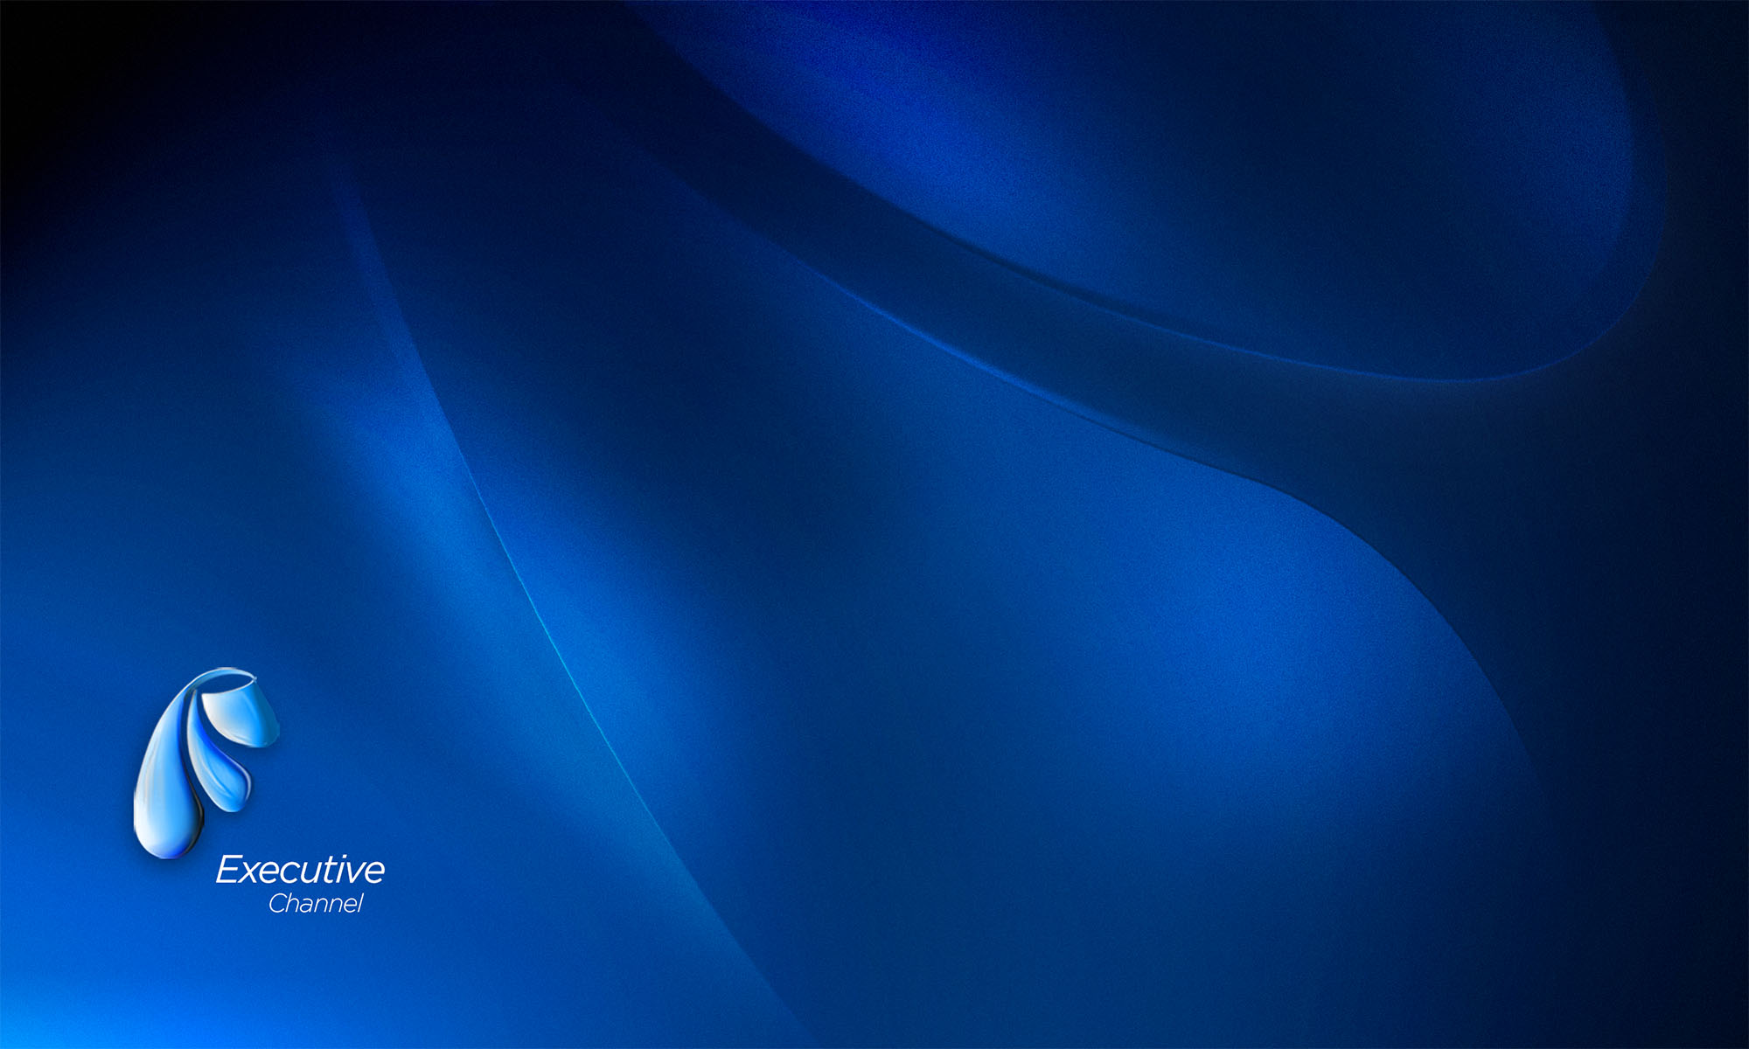Click the final e of Executive
The width and height of the screenshot is (1749, 1049).
pyautogui.click(x=373, y=872)
